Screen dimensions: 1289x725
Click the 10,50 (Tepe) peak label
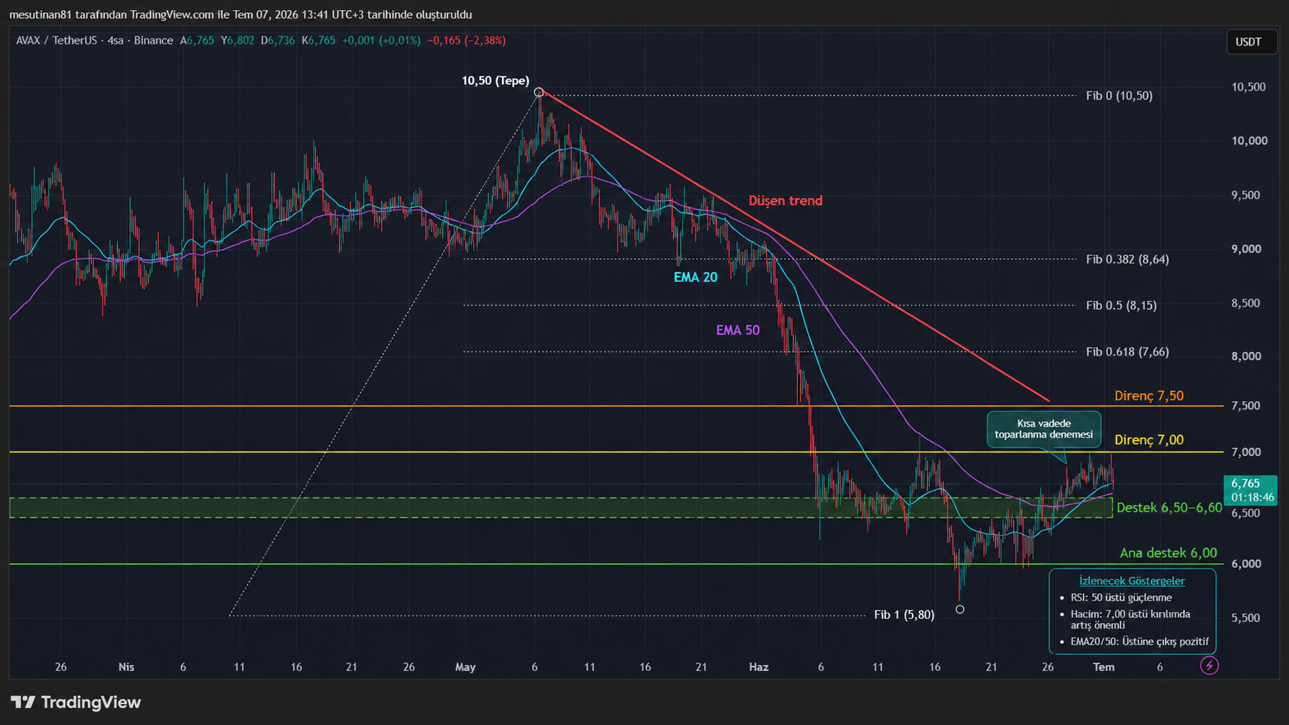[496, 80]
